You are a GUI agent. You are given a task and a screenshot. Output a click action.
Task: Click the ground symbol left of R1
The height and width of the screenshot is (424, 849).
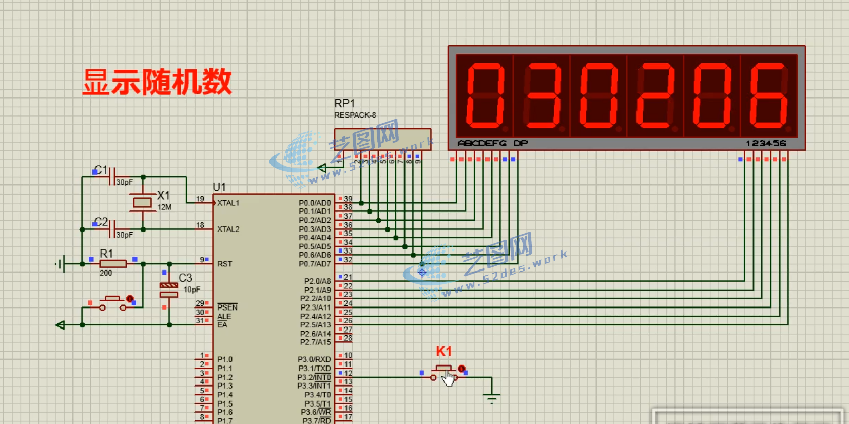(x=61, y=264)
